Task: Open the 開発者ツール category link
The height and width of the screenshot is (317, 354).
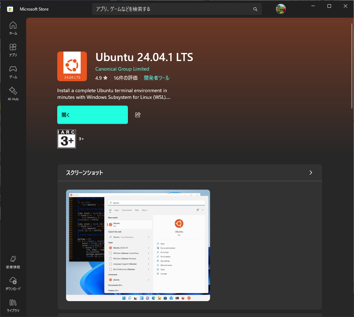Action: (x=157, y=78)
